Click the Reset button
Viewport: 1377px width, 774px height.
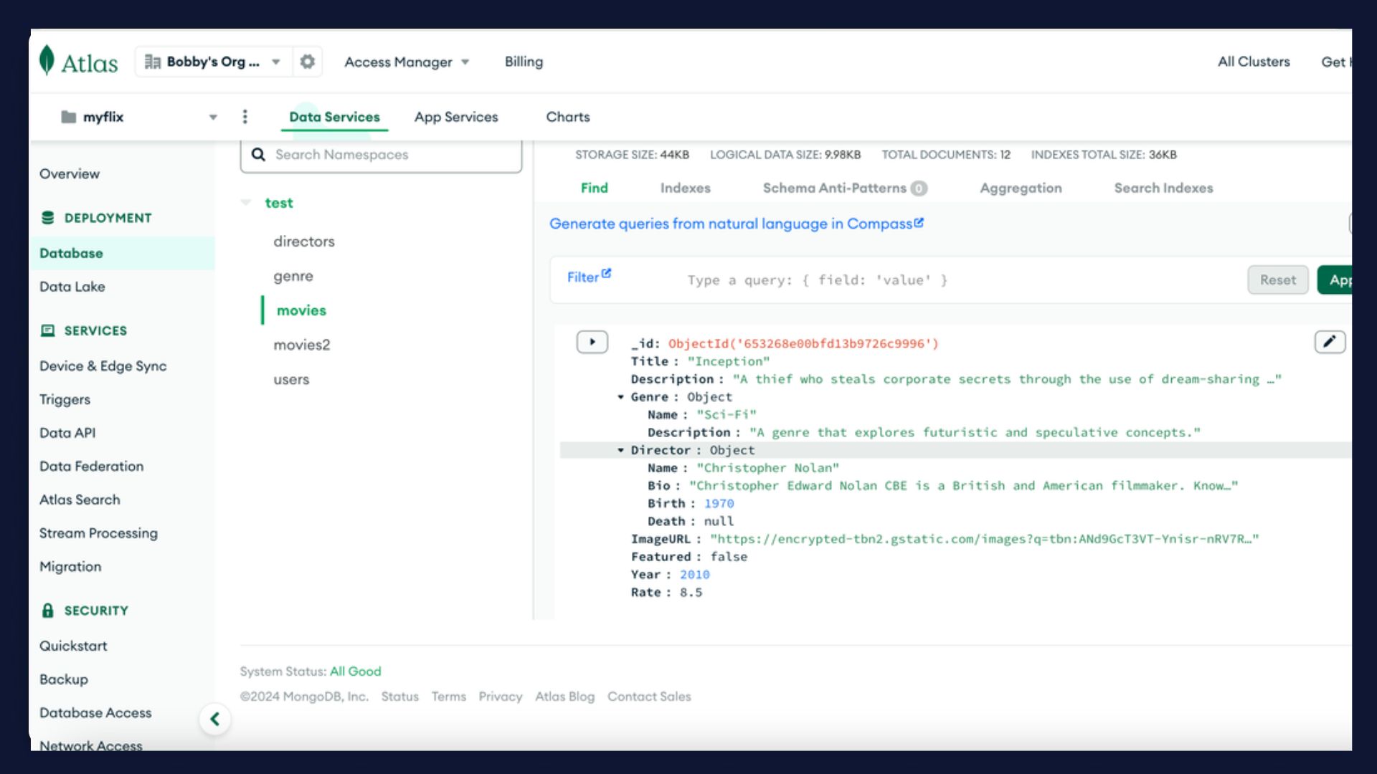tap(1278, 280)
